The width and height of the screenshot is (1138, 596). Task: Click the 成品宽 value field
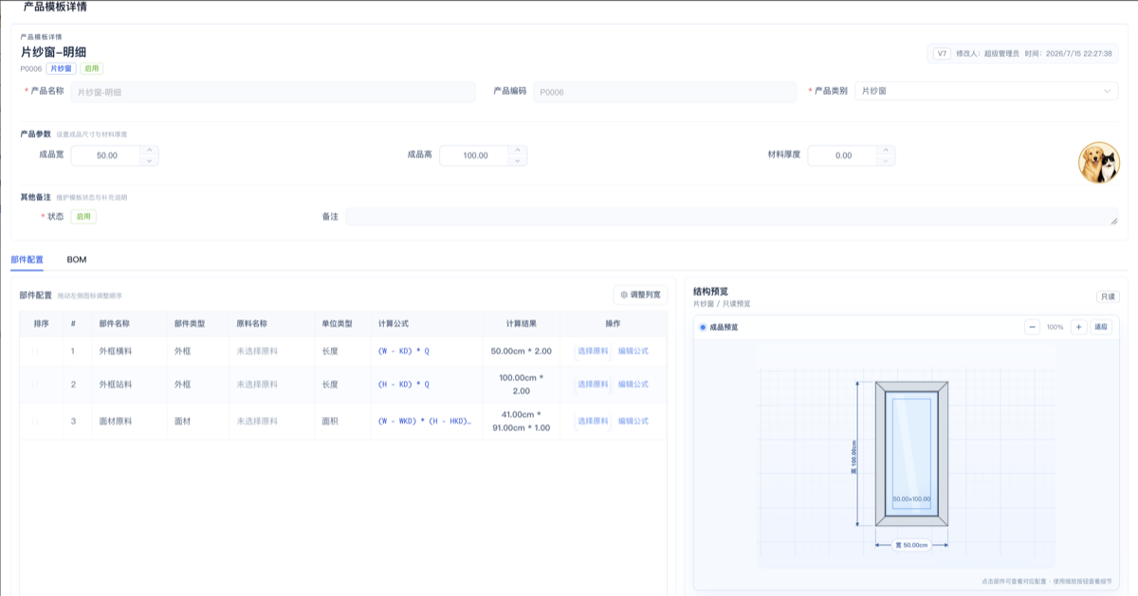tap(107, 155)
